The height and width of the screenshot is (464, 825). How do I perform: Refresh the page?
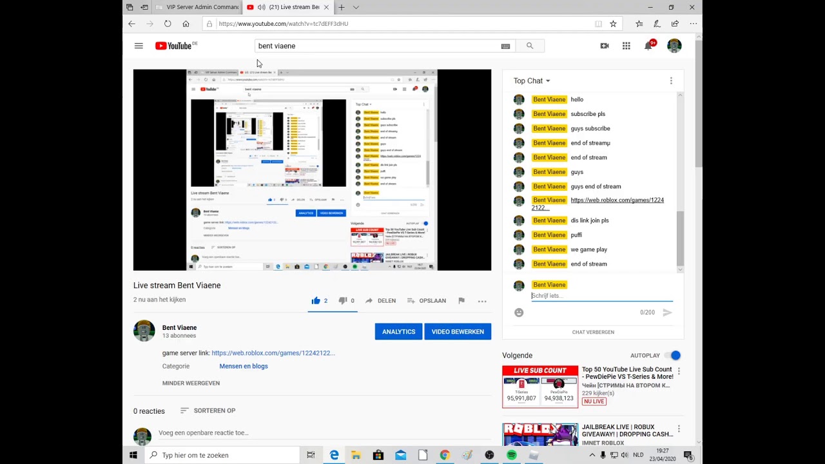[x=168, y=24]
